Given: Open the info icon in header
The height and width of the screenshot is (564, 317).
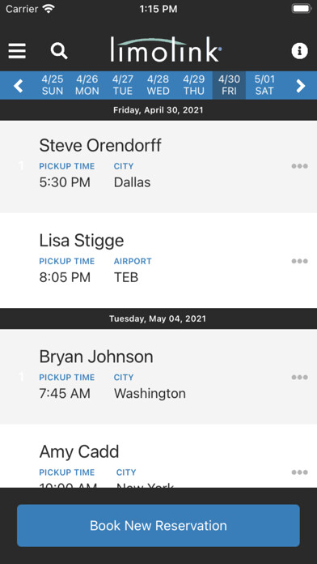Looking at the screenshot, I should (299, 51).
